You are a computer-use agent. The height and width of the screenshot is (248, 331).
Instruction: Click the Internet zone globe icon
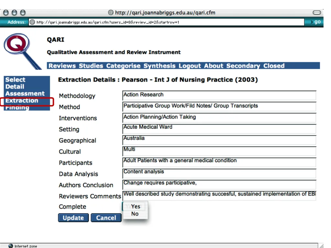11,246
